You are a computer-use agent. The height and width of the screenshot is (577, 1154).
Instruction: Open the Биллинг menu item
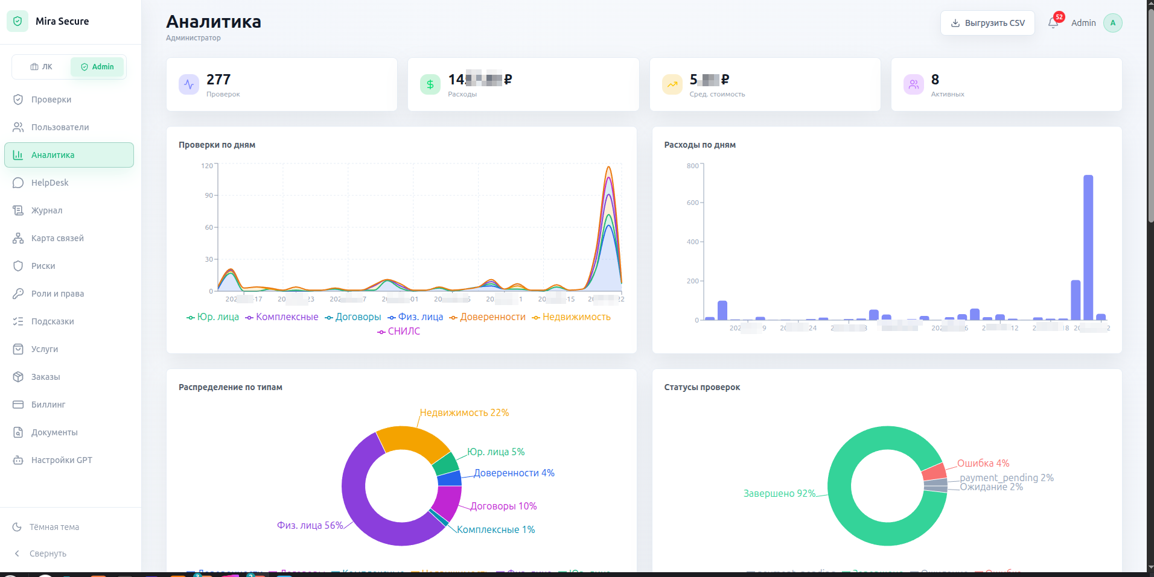[x=69, y=405]
